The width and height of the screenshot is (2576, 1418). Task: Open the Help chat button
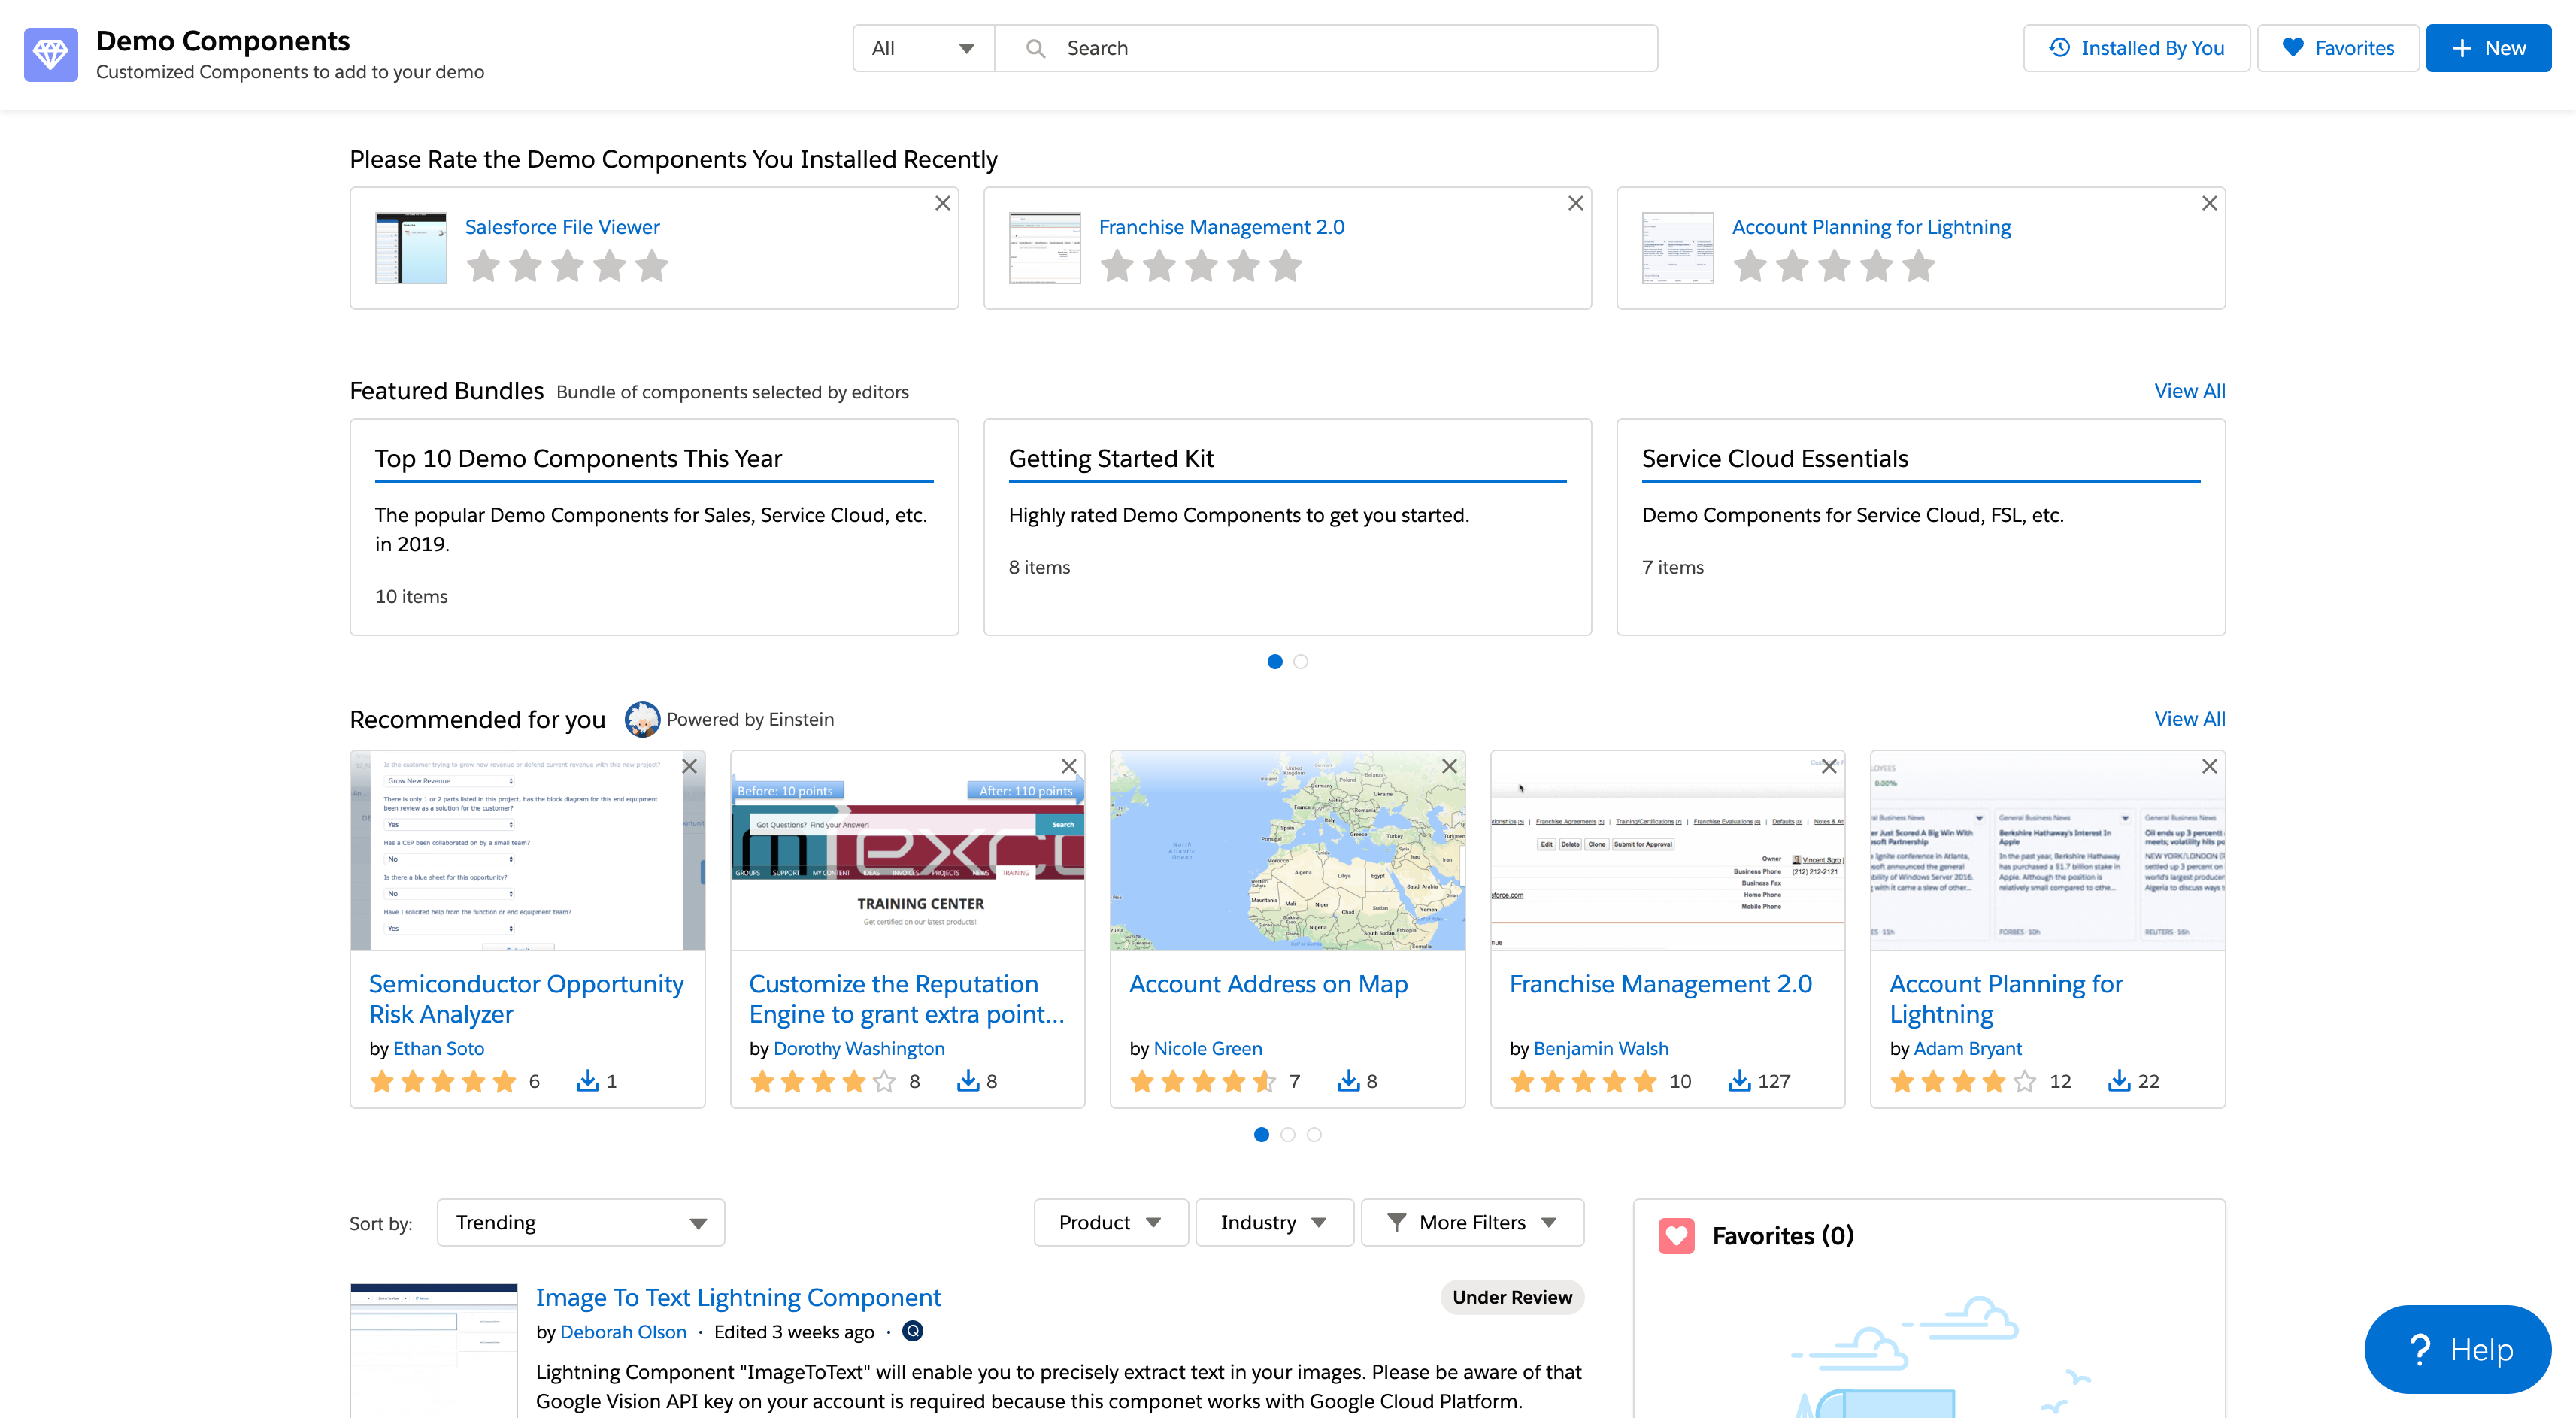(x=2457, y=1349)
